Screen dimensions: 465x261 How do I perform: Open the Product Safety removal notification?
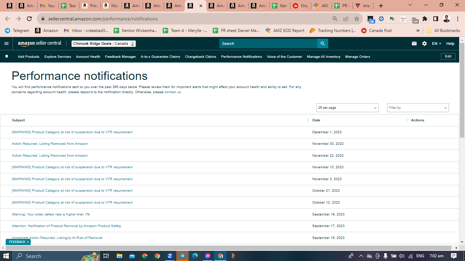66,226
